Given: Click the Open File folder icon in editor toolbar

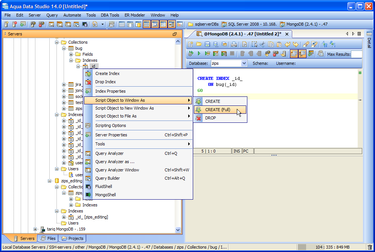Looking at the screenshot, I should tap(199, 44).
